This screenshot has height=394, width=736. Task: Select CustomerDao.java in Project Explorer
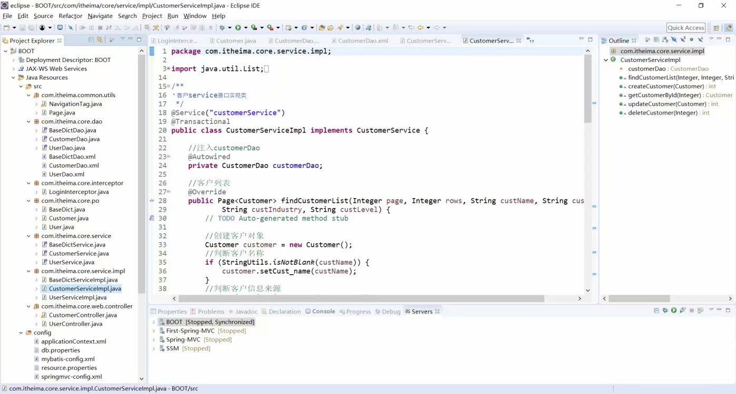tap(70, 139)
